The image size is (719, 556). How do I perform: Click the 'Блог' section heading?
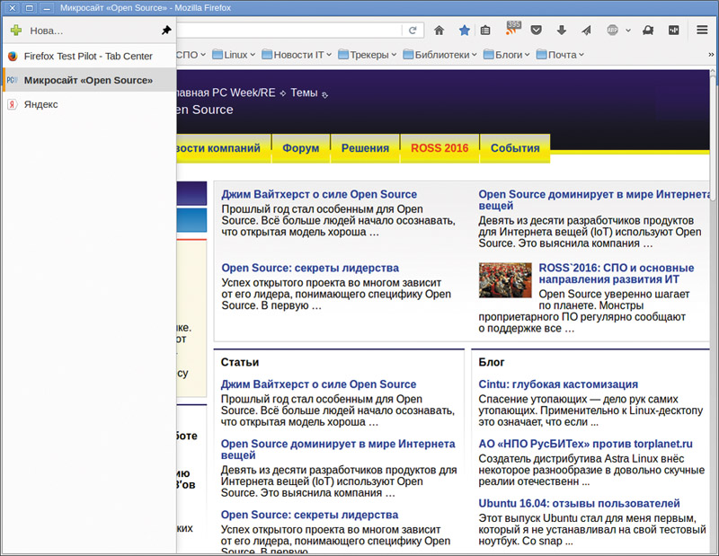(492, 362)
